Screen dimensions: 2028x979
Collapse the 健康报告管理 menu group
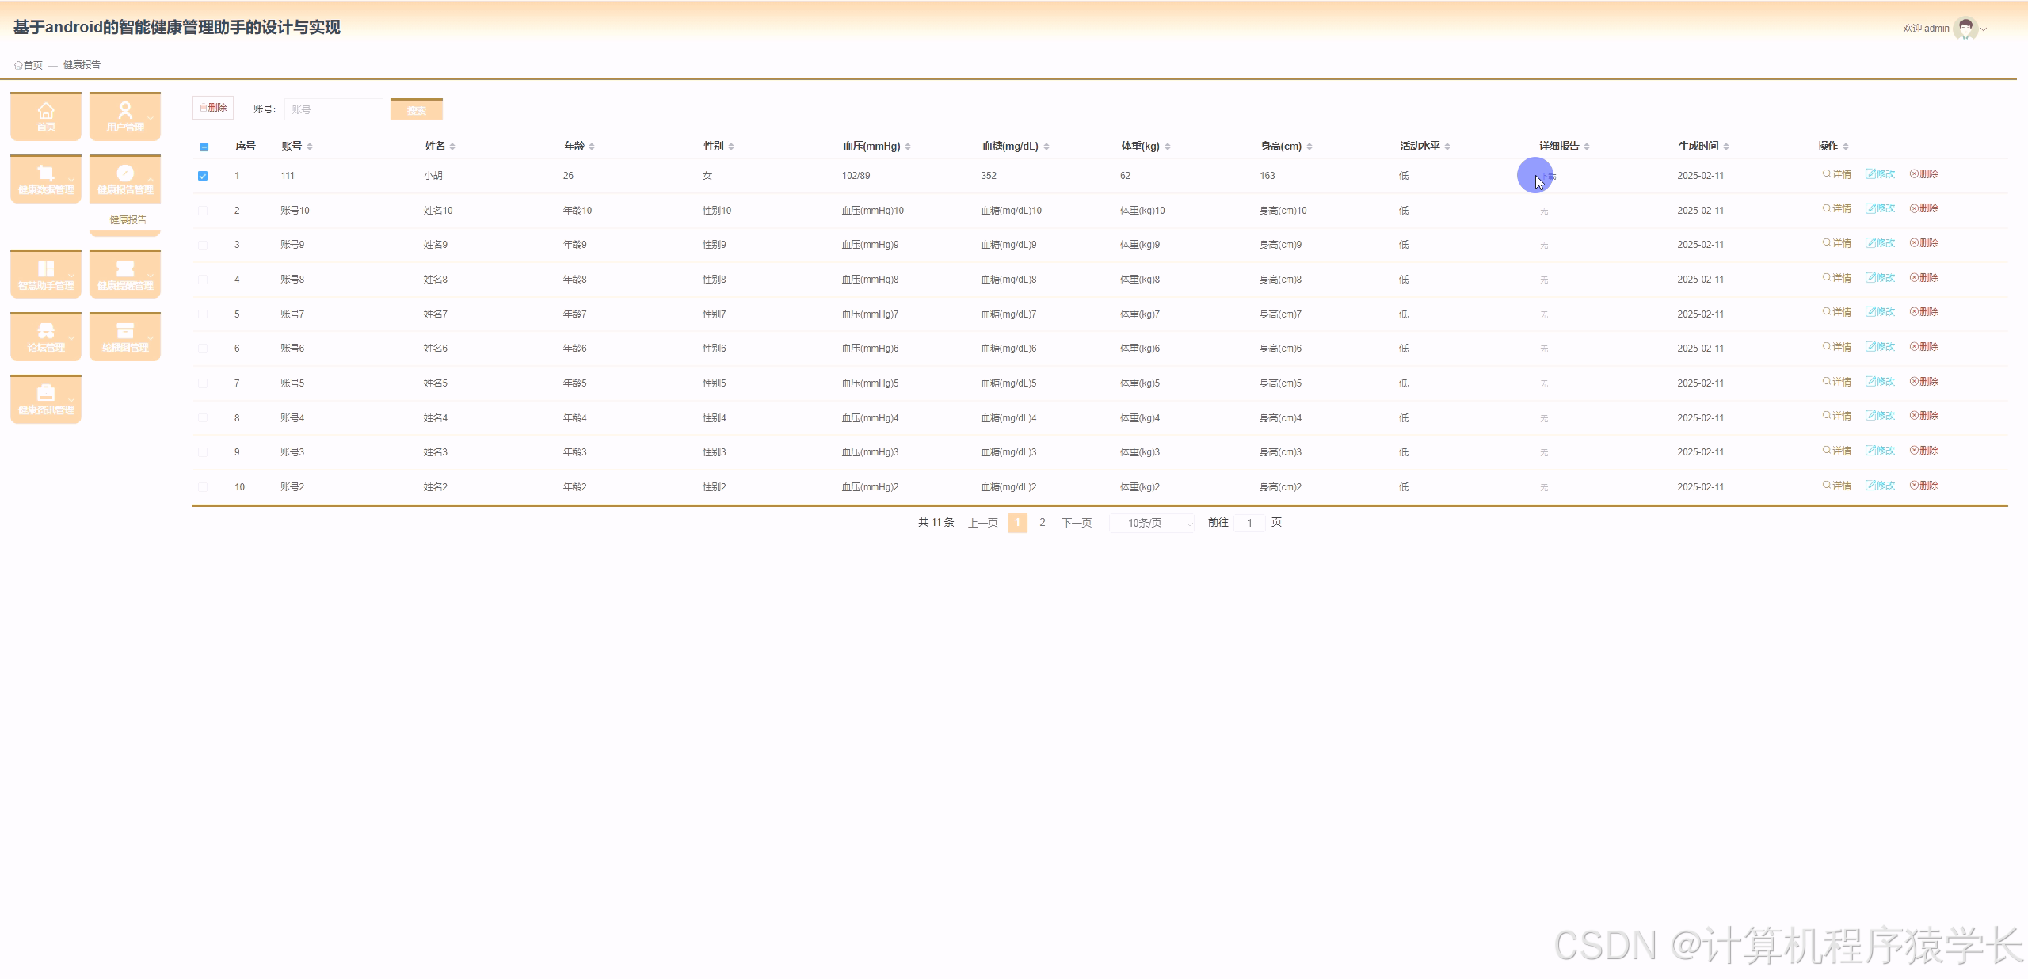pyautogui.click(x=125, y=179)
